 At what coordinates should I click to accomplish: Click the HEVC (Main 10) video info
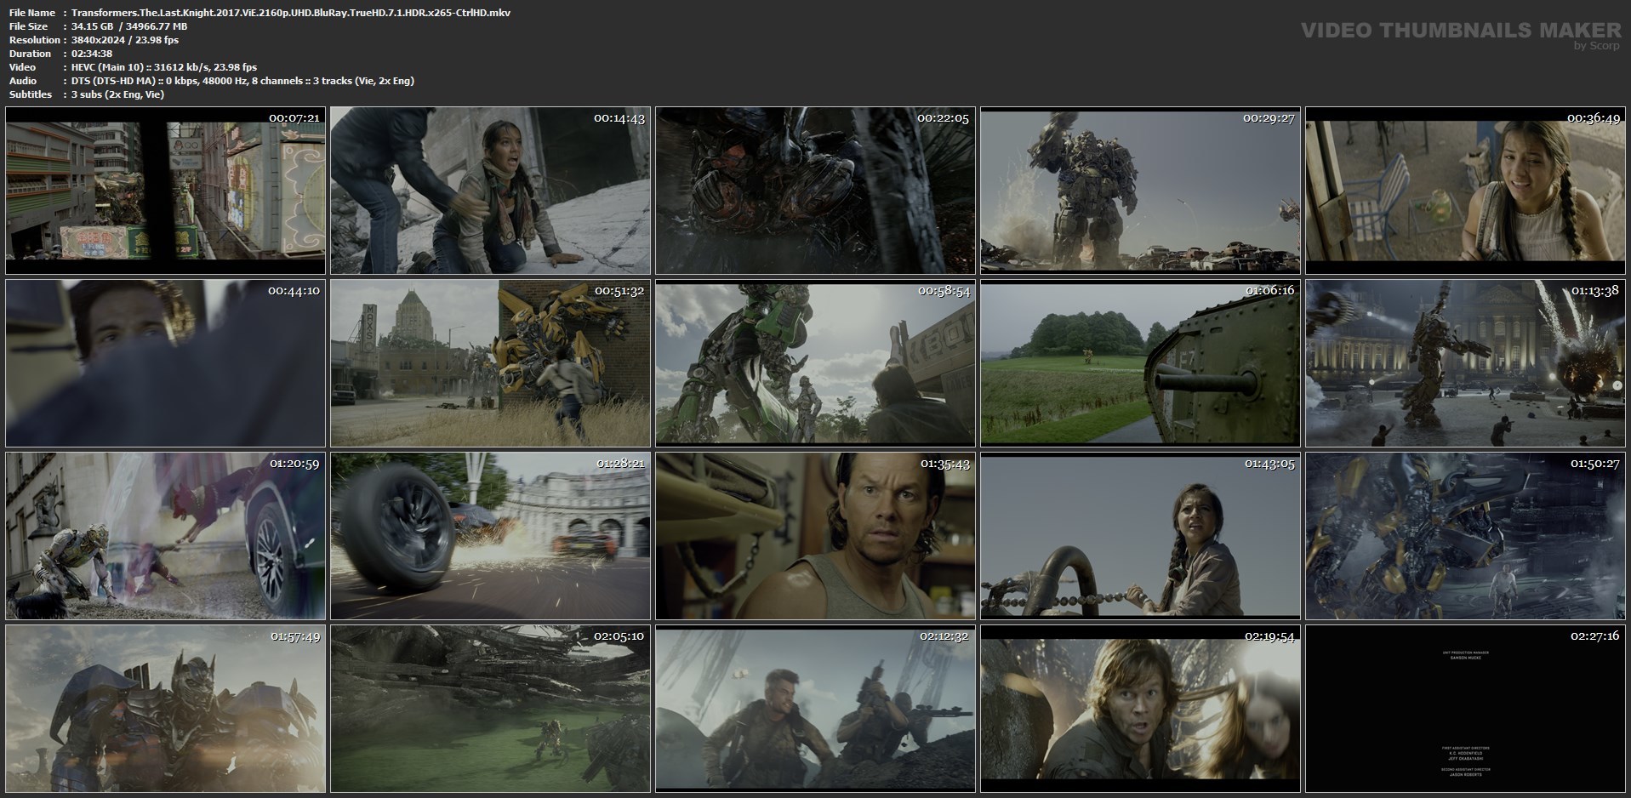point(164,67)
